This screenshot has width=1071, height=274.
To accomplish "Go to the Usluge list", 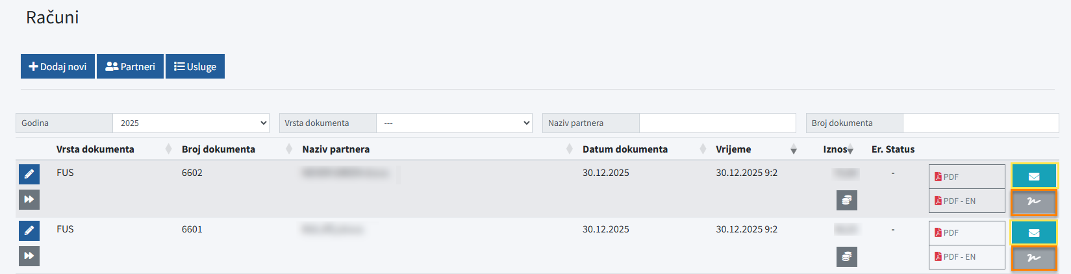I will 195,66.
